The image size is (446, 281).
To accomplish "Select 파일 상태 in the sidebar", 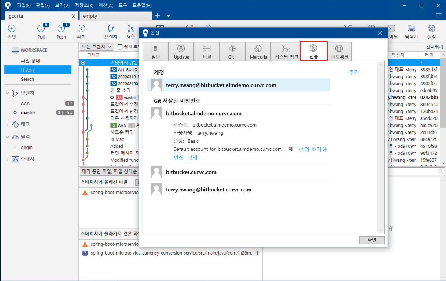I will (x=30, y=61).
